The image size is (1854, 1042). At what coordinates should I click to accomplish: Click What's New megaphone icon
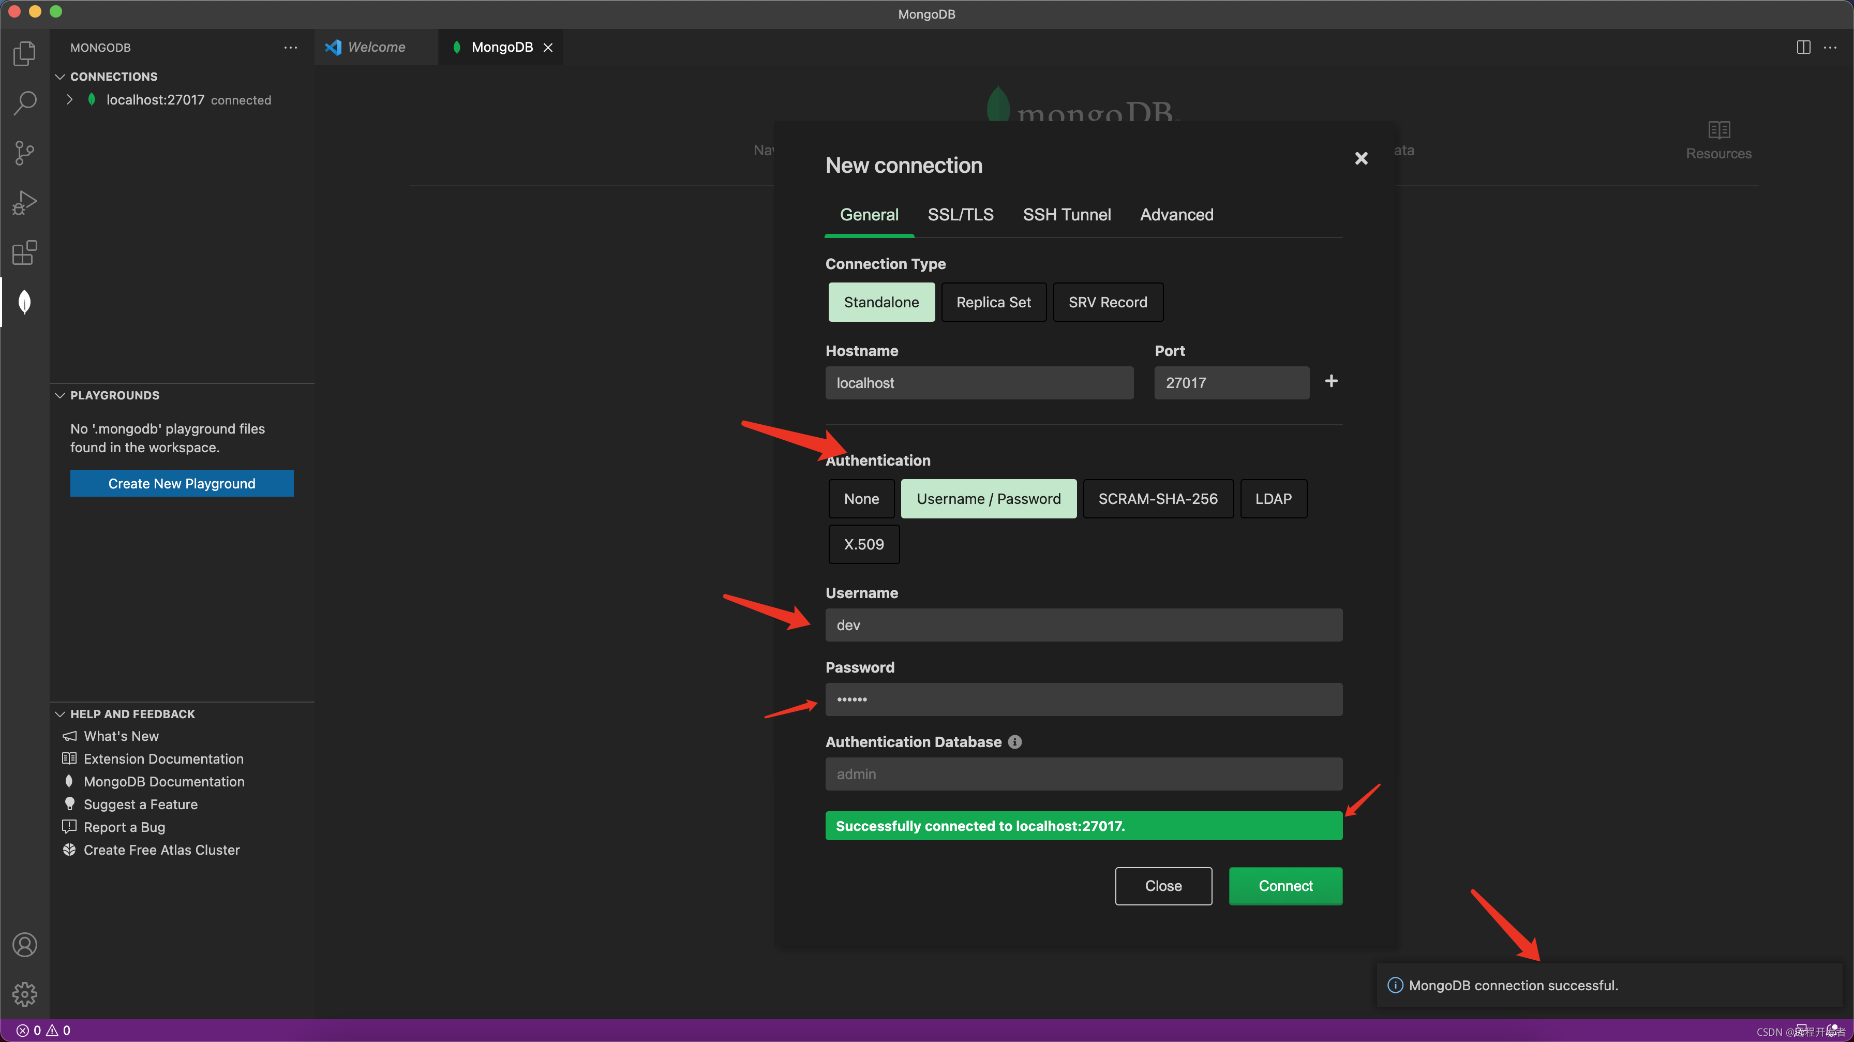69,736
